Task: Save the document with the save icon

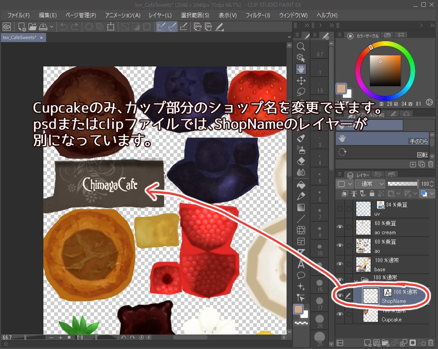Action: tap(43, 27)
